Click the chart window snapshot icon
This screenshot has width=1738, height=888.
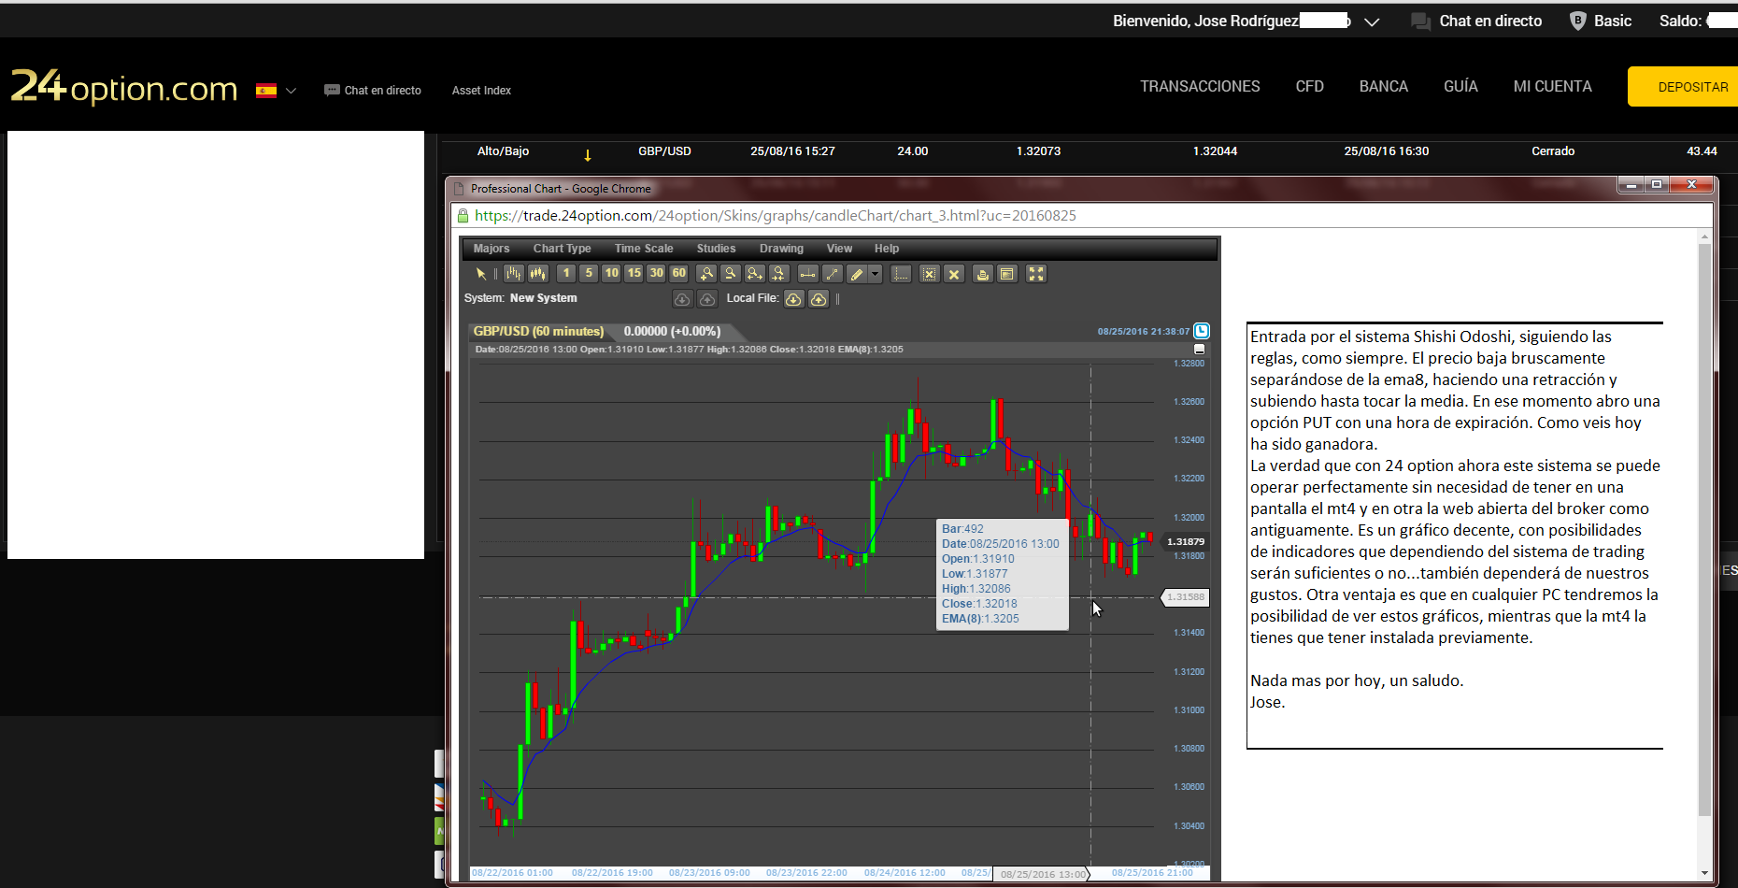[1006, 274]
